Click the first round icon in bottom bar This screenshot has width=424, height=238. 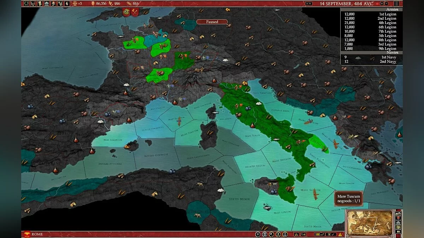[x=258, y=234]
